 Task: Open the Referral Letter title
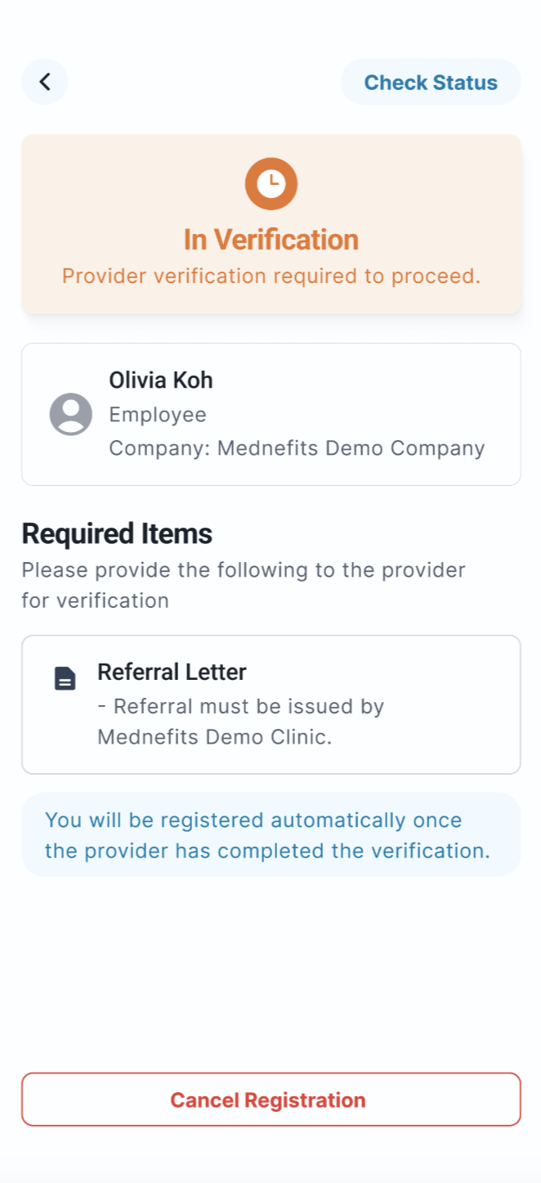pyautogui.click(x=172, y=672)
